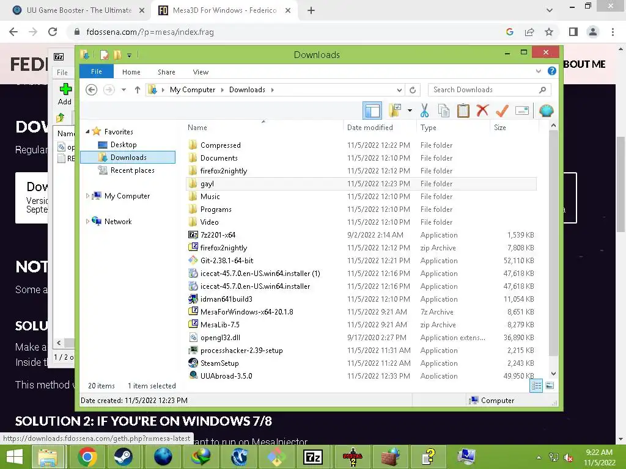Image resolution: width=626 pixels, height=469 pixels.
Task: Select processhacker-2.39-setup file
Action: click(241, 350)
